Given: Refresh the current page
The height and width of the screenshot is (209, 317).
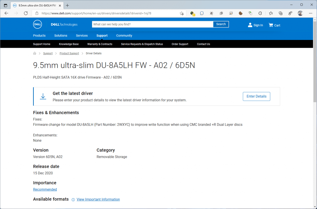Looking at the screenshot, I should 26,13.
